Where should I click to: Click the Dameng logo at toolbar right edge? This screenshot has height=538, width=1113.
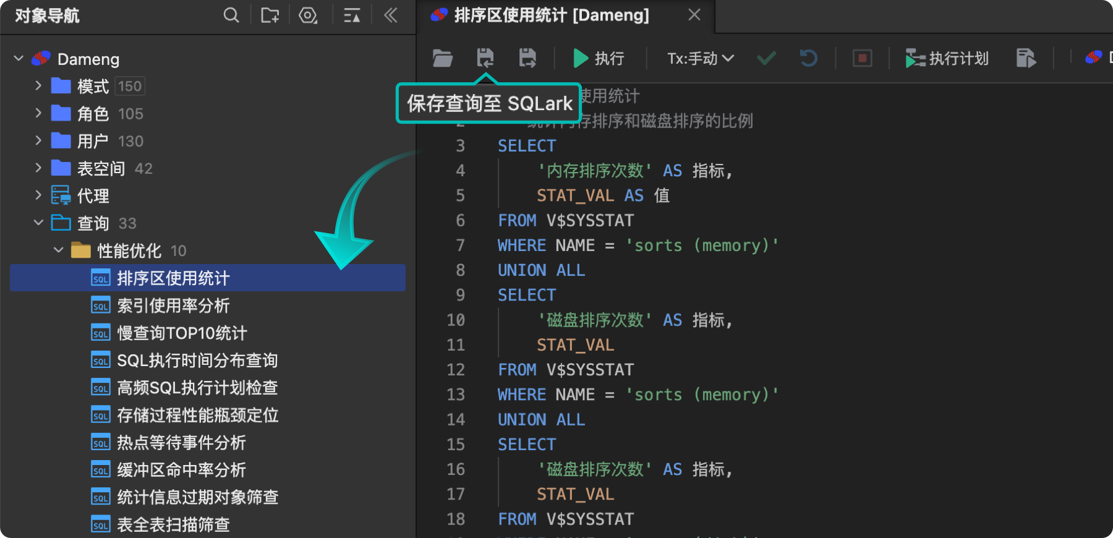(x=1093, y=58)
